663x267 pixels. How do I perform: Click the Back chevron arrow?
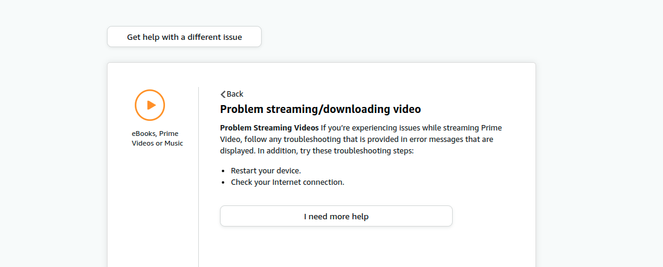[x=223, y=94]
